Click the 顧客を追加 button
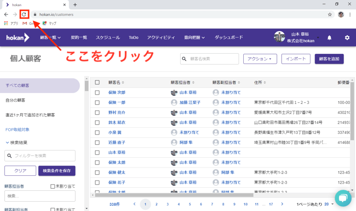The image size is (356, 211). click(x=329, y=59)
